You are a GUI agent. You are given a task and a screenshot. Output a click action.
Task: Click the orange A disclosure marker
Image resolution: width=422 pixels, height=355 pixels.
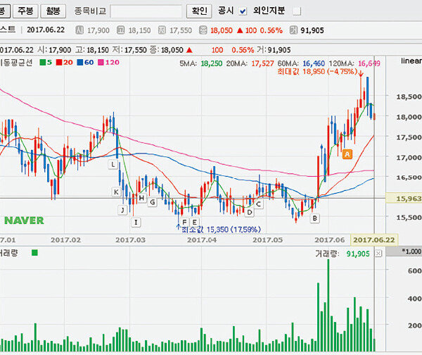coord(347,154)
